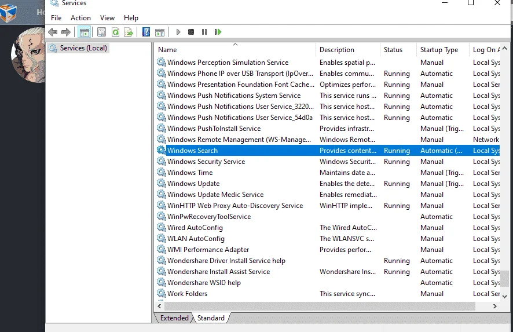Click the Refresh toolbar icon
513x332 pixels.
(x=115, y=32)
